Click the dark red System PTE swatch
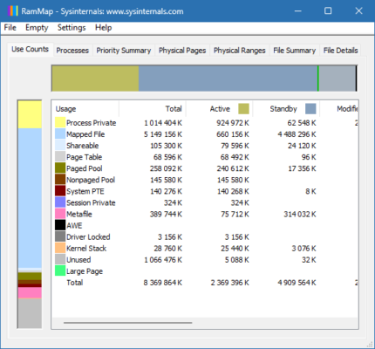The height and width of the screenshot is (349, 375). (60, 191)
